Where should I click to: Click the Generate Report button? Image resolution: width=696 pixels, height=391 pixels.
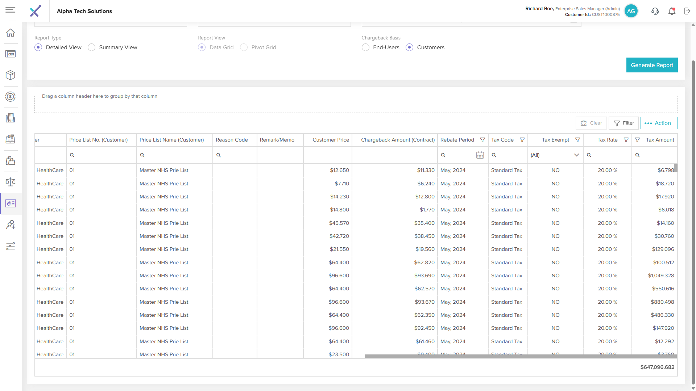coord(652,65)
